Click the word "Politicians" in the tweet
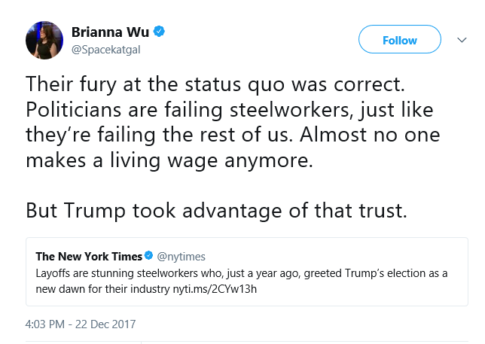 point(73,109)
